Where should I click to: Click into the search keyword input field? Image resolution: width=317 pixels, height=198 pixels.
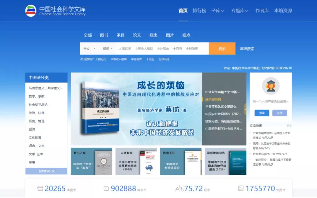point(162,49)
